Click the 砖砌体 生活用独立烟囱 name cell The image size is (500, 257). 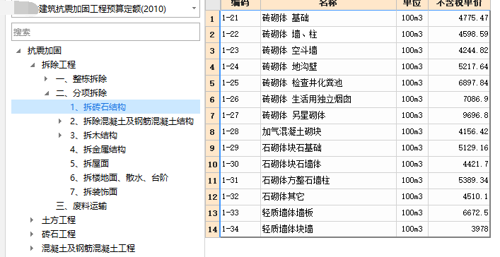[328, 100]
